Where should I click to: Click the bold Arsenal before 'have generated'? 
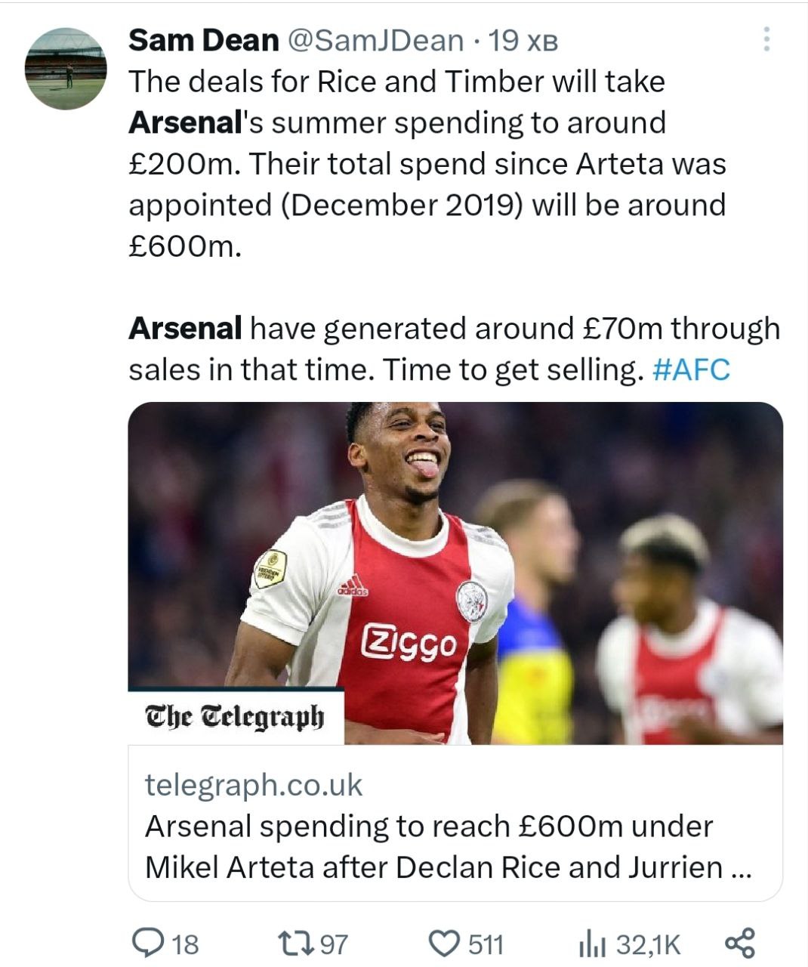click(185, 329)
